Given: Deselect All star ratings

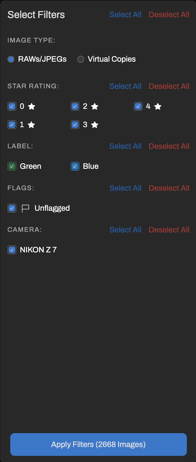Looking at the screenshot, I should pos(169,86).
